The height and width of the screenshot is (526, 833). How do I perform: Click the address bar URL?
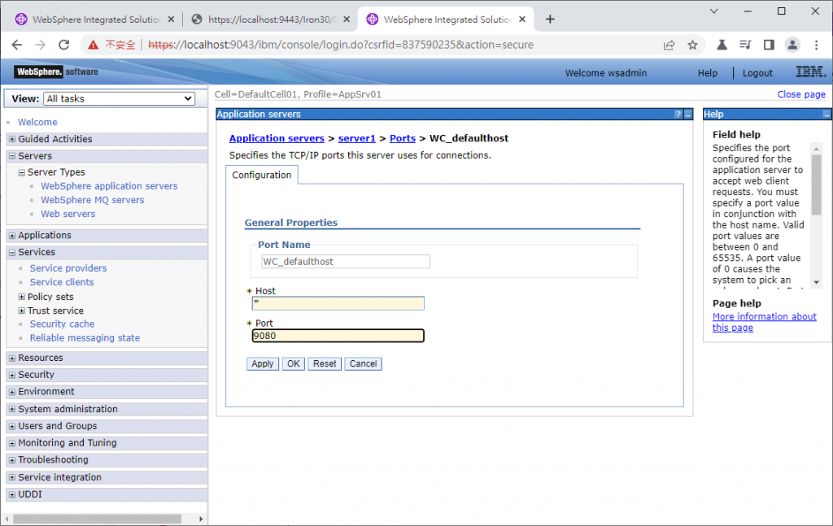click(340, 45)
